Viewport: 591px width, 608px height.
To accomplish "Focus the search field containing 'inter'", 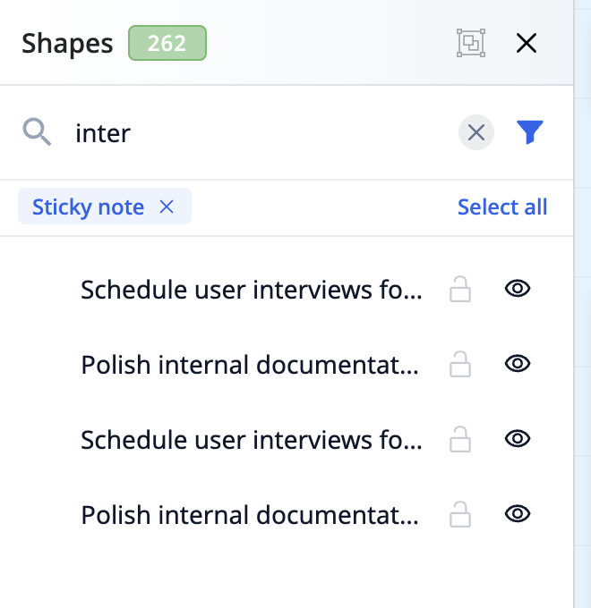I will click(x=261, y=132).
